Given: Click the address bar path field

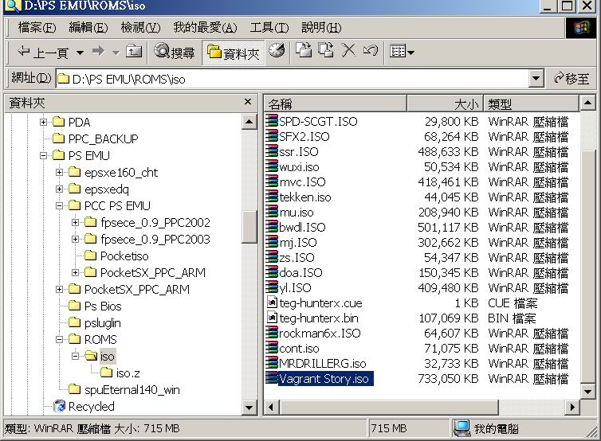Looking at the screenshot, I should click(x=293, y=79).
